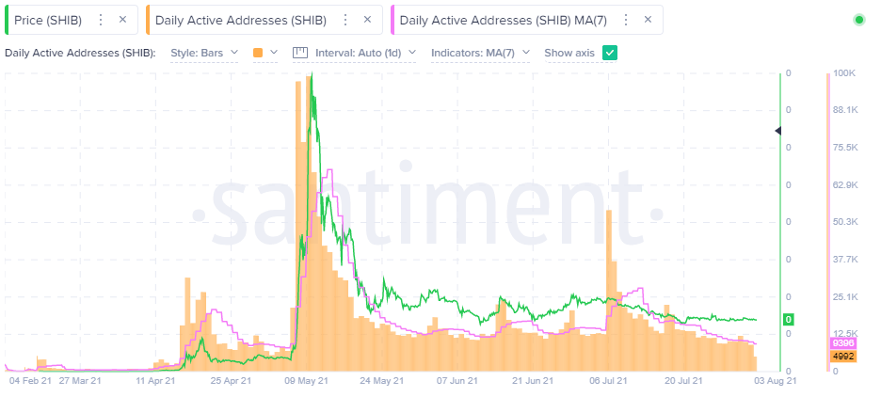Open the Style: Bars dropdown
The height and width of the screenshot is (397, 881).
(x=204, y=53)
